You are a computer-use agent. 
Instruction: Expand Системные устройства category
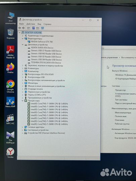point(22,130)
